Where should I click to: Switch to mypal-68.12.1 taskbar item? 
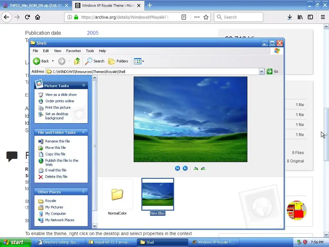111,242
